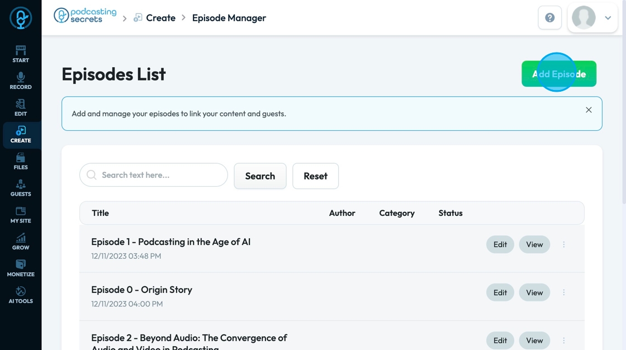Dismiss the info banner with the X
This screenshot has width=626, height=350.
pyautogui.click(x=589, y=110)
